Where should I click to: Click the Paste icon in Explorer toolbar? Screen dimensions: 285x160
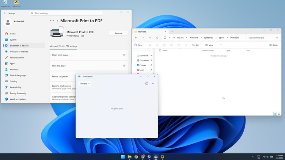(x=164, y=45)
